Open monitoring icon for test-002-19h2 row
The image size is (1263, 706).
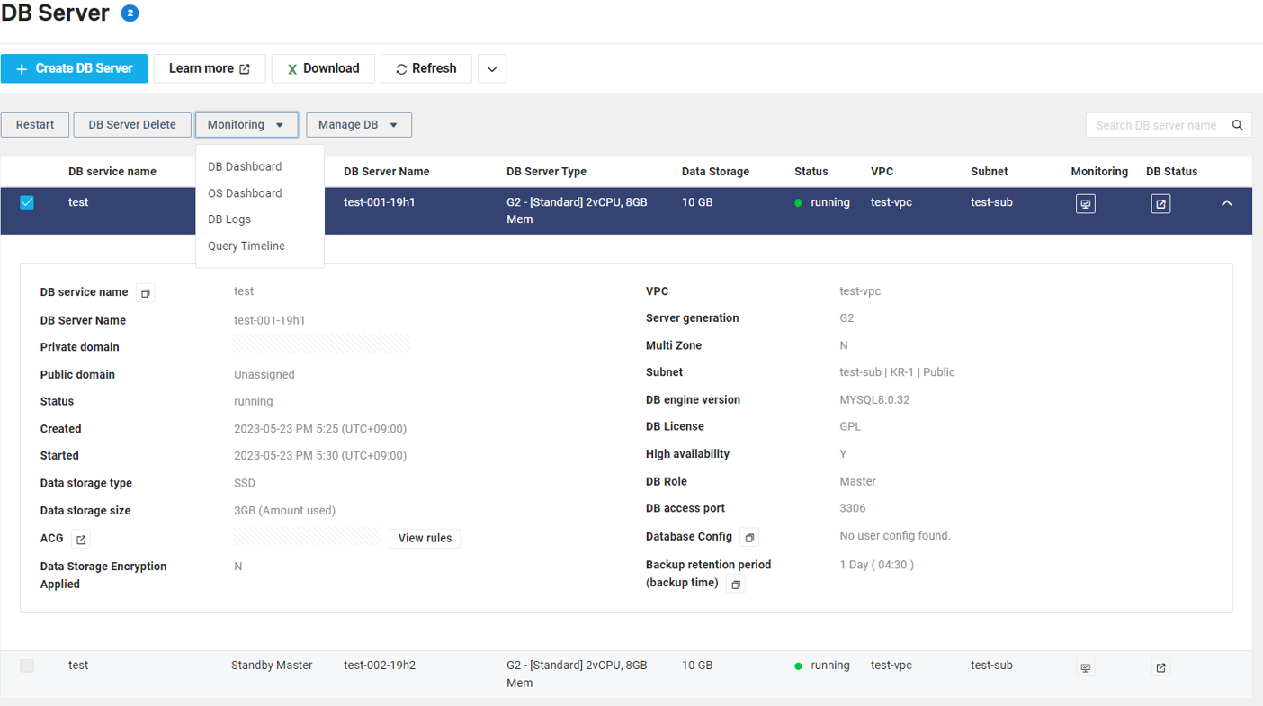tap(1086, 667)
